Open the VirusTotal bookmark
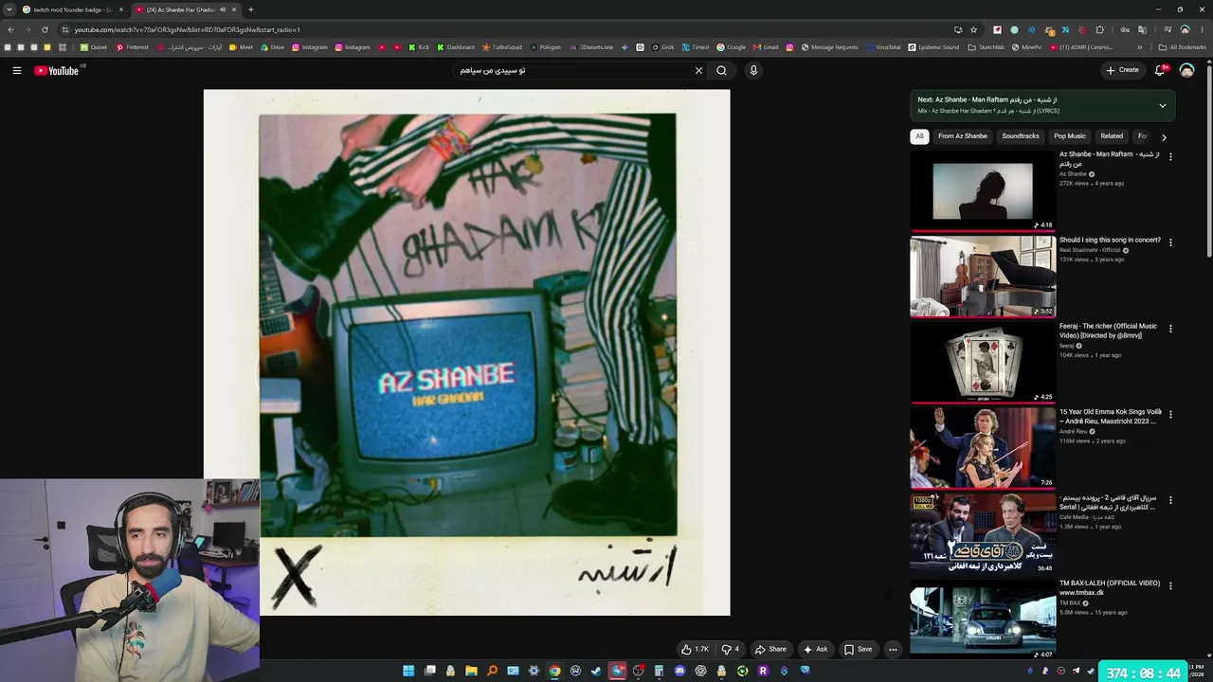The height and width of the screenshot is (682, 1213). [883, 47]
